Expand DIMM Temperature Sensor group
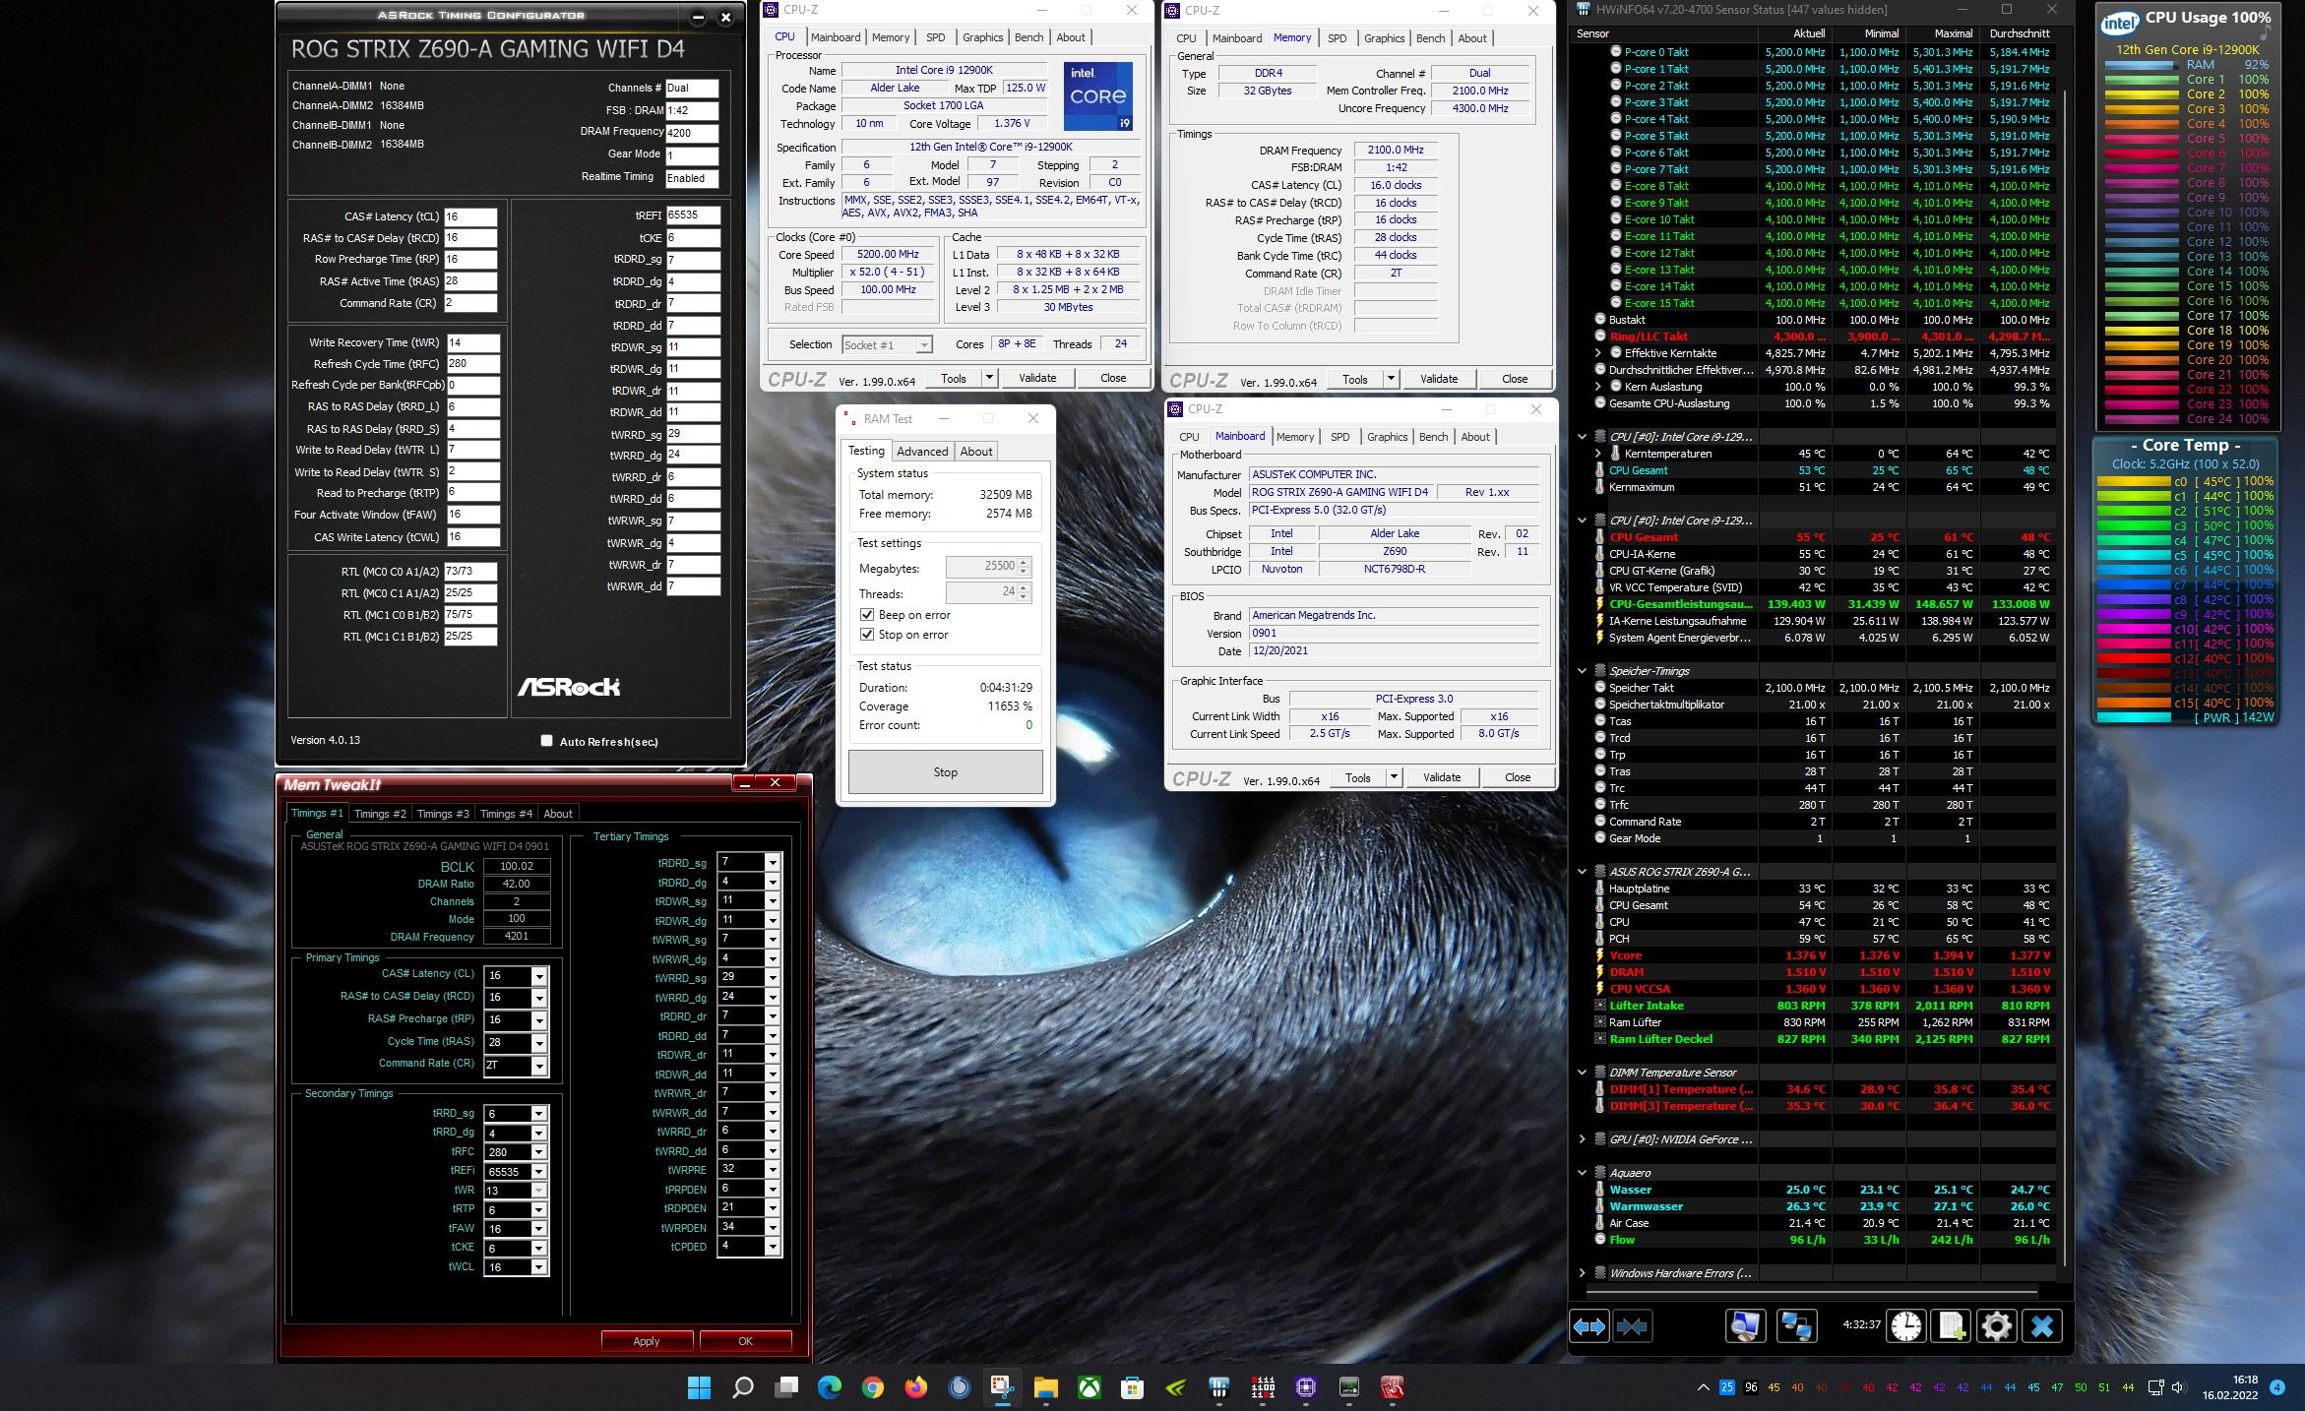 point(1584,1071)
